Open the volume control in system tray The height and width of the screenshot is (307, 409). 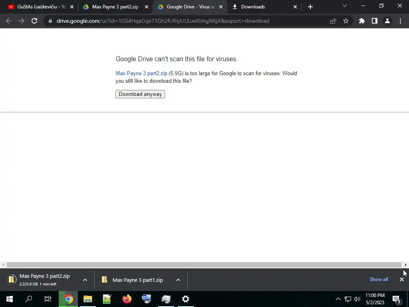(357, 299)
